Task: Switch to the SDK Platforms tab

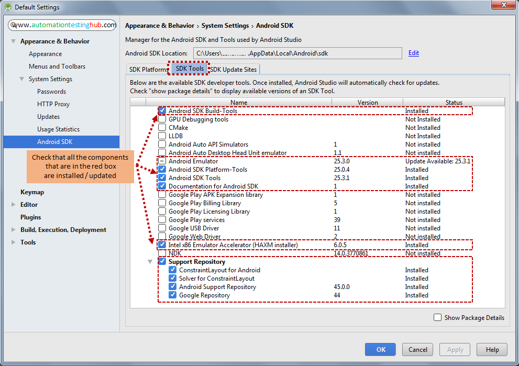Action: (148, 70)
